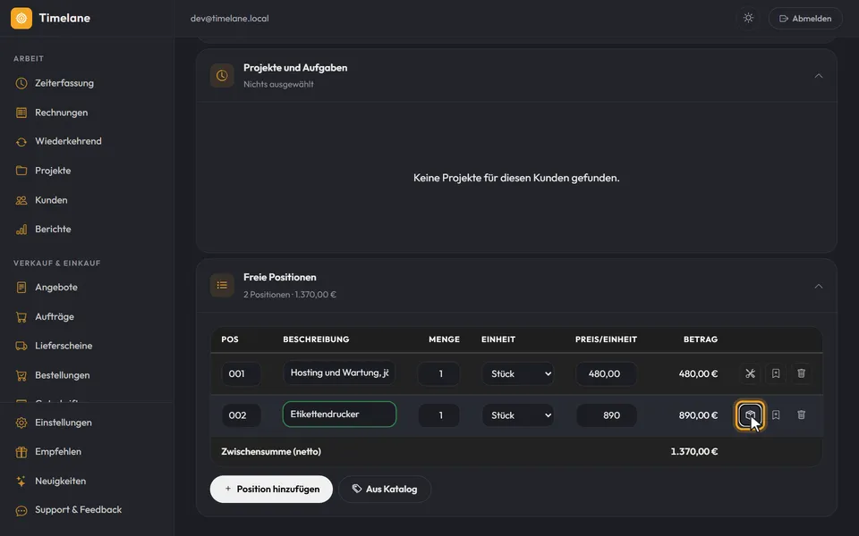The width and height of the screenshot is (859, 536).
Task: Toggle the light/dark theme sun button
Action: click(748, 18)
